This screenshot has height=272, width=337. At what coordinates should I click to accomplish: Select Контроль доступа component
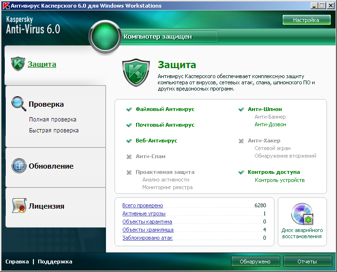[274, 172]
